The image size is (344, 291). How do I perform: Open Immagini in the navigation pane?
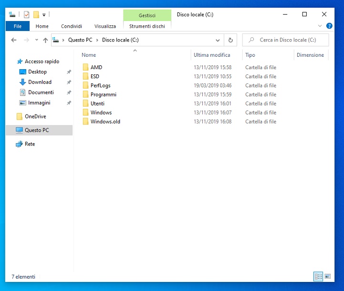pyautogui.click(x=39, y=103)
